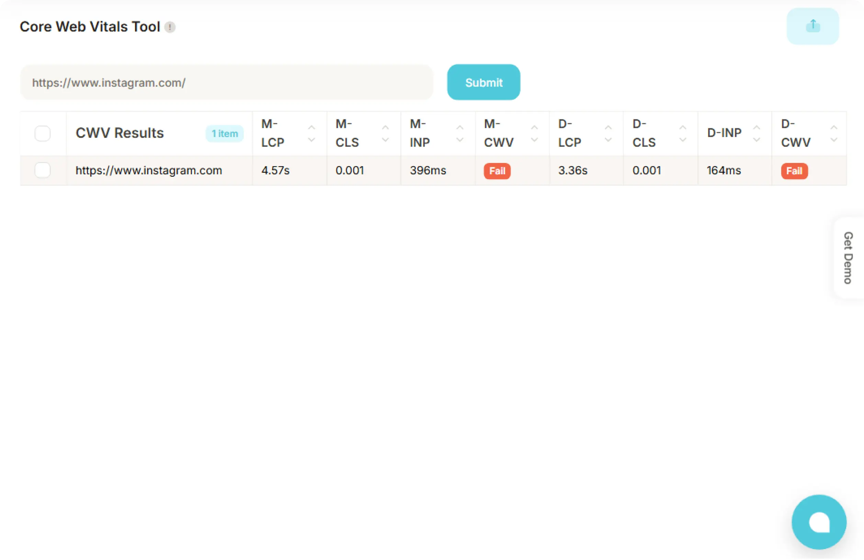Click the Fail badge in D-CWV column
The width and height of the screenshot is (864, 560).
tap(794, 171)
